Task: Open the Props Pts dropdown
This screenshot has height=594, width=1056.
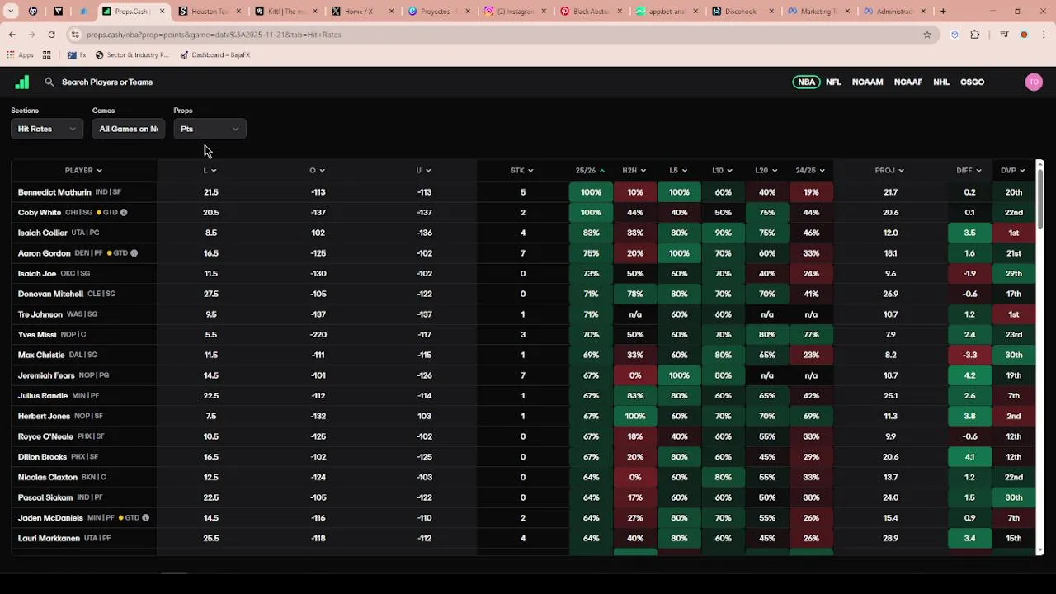Action: (x=210, y=129)
